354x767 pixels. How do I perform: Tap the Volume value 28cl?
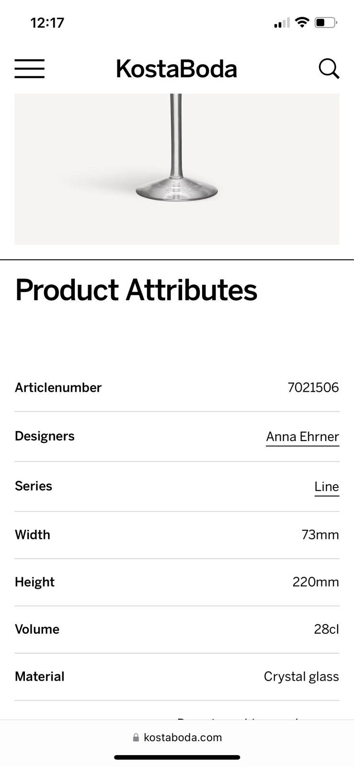tap(326, 629)
